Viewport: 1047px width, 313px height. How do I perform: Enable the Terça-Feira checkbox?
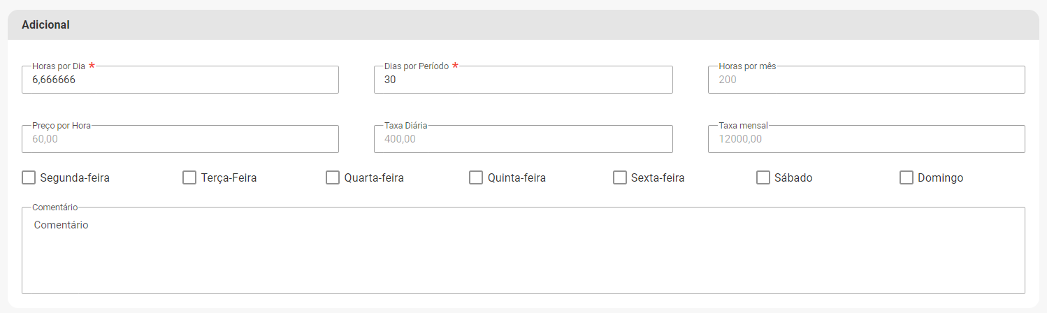point(189,177)
